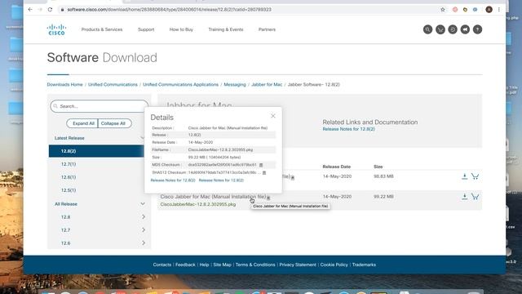Open the Site Map footer link
The height and width of the screenshot is (294, 522).
tap(223, 265)
